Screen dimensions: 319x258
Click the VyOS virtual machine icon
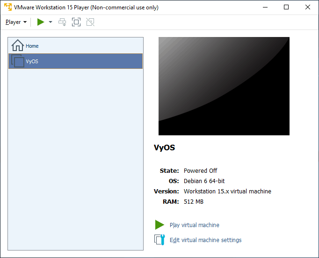(17, 61)
